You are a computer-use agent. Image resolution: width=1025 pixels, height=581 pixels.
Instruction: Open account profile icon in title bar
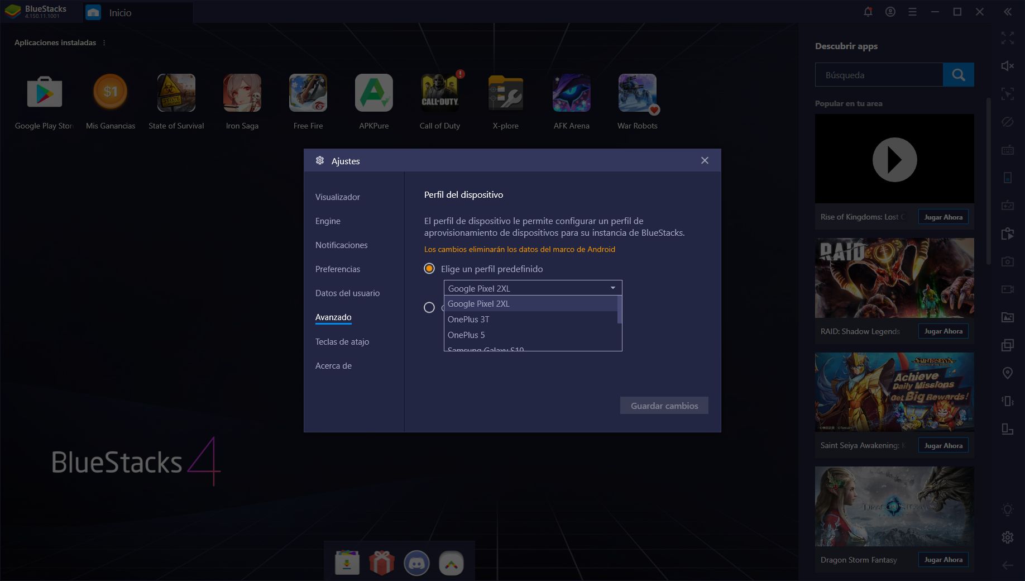coord(890,12)
